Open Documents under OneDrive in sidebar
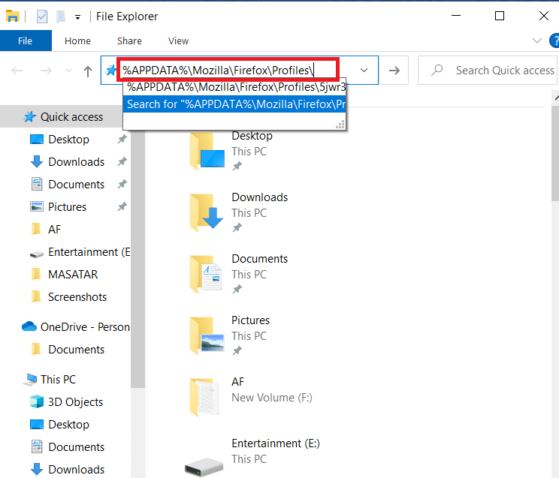Viewport: 559px width, 478px height. pos(76,350)
